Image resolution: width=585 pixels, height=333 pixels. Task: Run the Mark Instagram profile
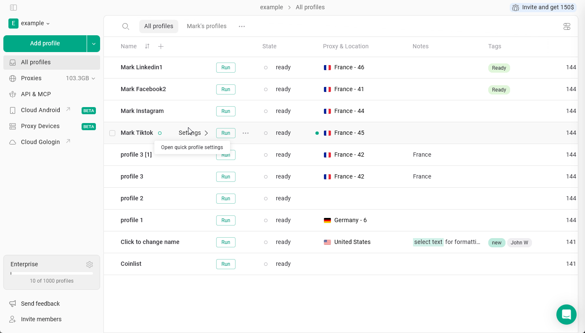coord(226,111)
